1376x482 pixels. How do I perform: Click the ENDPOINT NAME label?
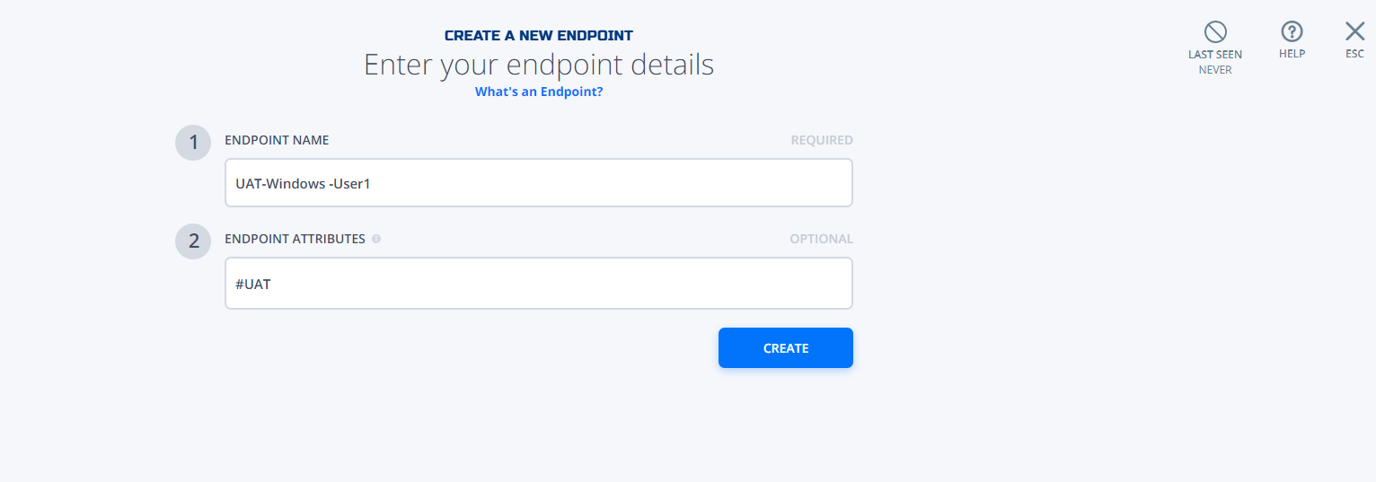tap(277, 140)
